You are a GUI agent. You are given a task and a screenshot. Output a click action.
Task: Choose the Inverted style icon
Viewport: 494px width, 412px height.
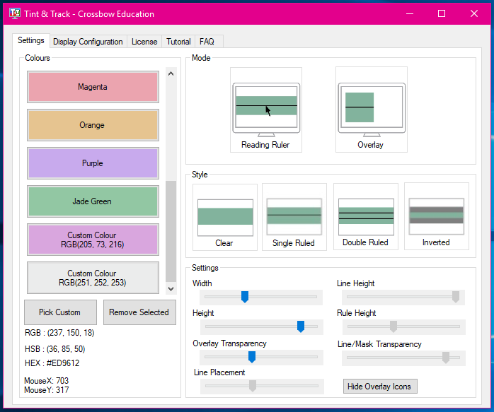click(437, 216)
